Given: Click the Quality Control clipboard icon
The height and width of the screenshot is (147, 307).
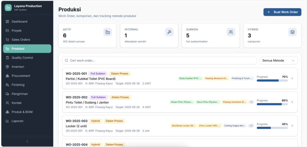Looking at the screenshot, I should pyautogui.click(x=7, y=58).
